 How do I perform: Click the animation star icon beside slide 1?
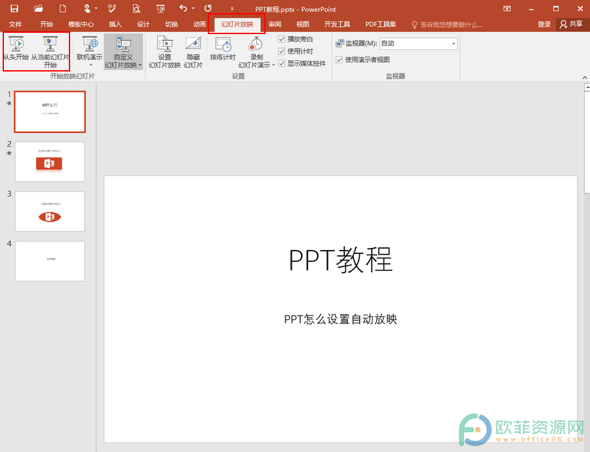click(x=9, y=103)
